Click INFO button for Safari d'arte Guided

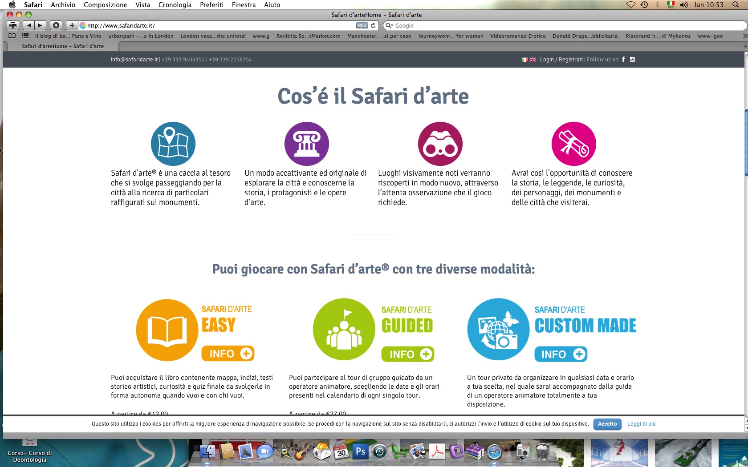click(408, 354)
